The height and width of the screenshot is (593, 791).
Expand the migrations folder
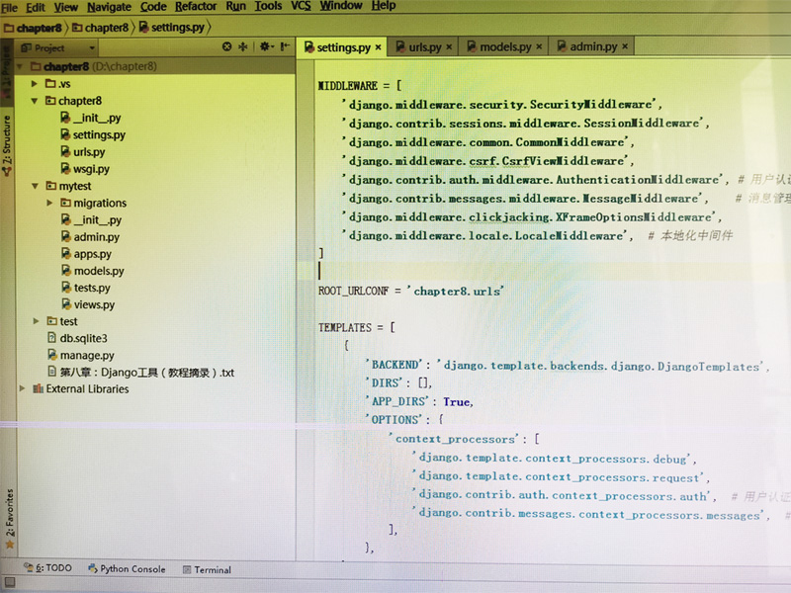(x=49, y=203)
